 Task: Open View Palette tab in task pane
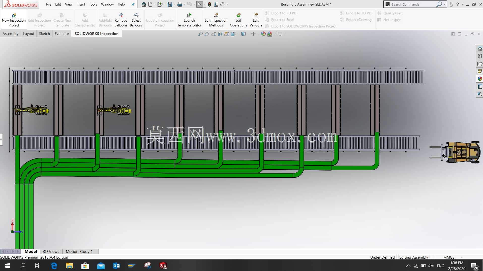480,71
